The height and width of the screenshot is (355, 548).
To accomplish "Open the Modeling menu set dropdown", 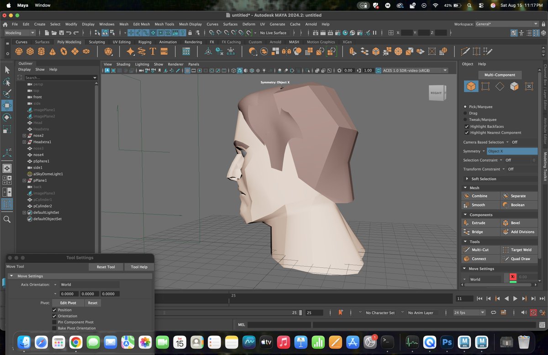I will (x=20, y=33).
